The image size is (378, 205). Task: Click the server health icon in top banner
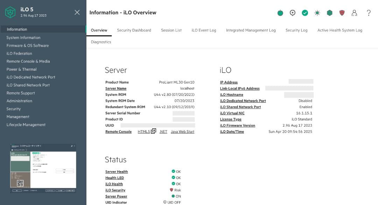[280, 13]
